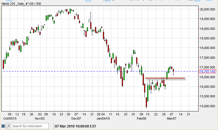Click the magnifier icon in the search box
The height and width of the screenshot is (130, 218).
pos(9,126)
